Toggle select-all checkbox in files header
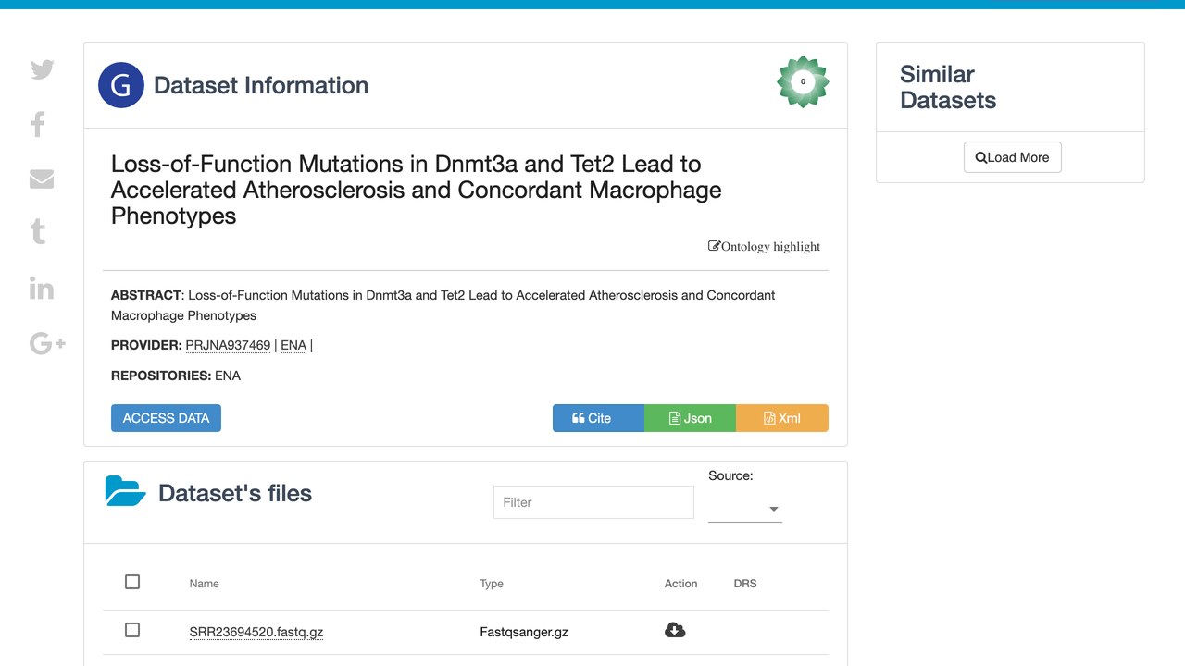This screenshot has height=666, width=1185. point(132,582)
